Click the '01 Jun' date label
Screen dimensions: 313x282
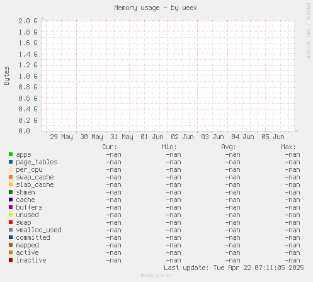coord(152,137)
